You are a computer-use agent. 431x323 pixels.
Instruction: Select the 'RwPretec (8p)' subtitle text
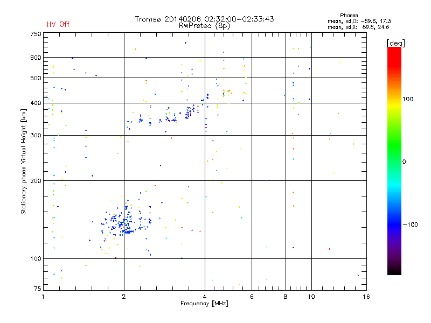coord(204,26)
